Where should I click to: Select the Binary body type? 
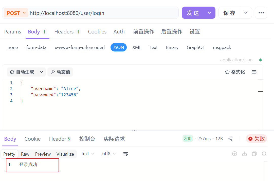click(x=172, y=47)
